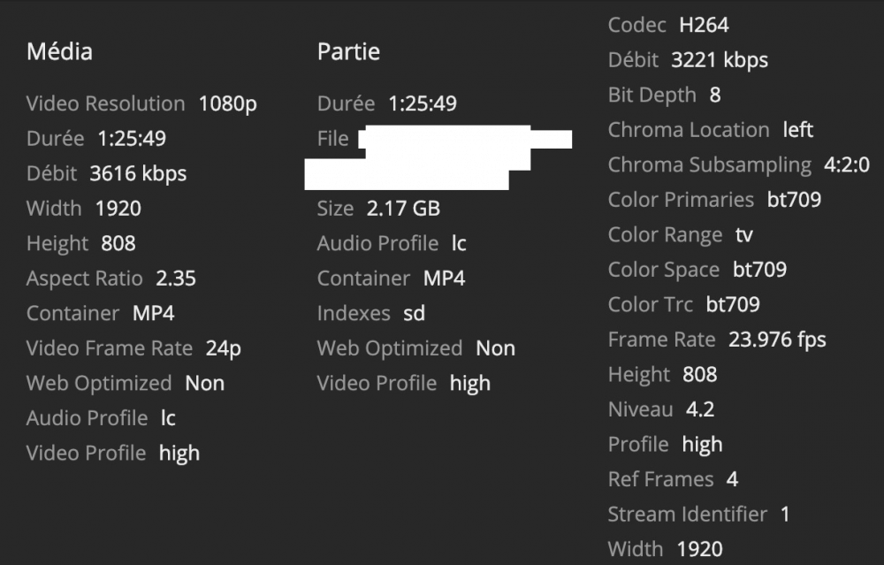Select the Frame Rate 23.976 fps value
The height and width of the screenshot is (565, 884).
click(x=777, y=340)
